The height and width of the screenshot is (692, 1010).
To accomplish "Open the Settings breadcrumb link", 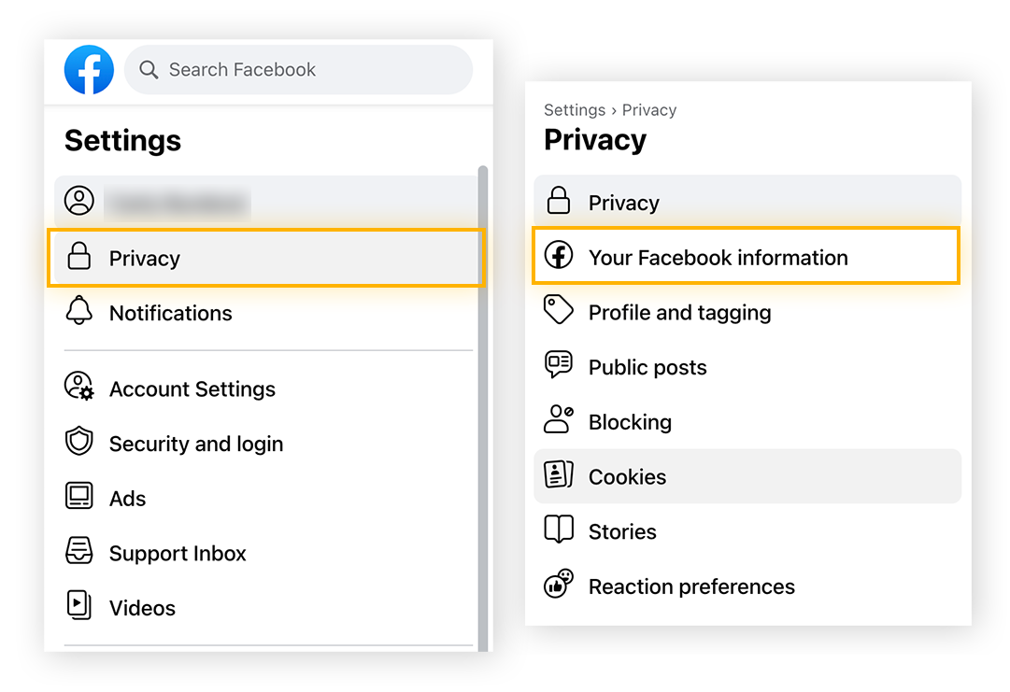I will pos(574,109).
